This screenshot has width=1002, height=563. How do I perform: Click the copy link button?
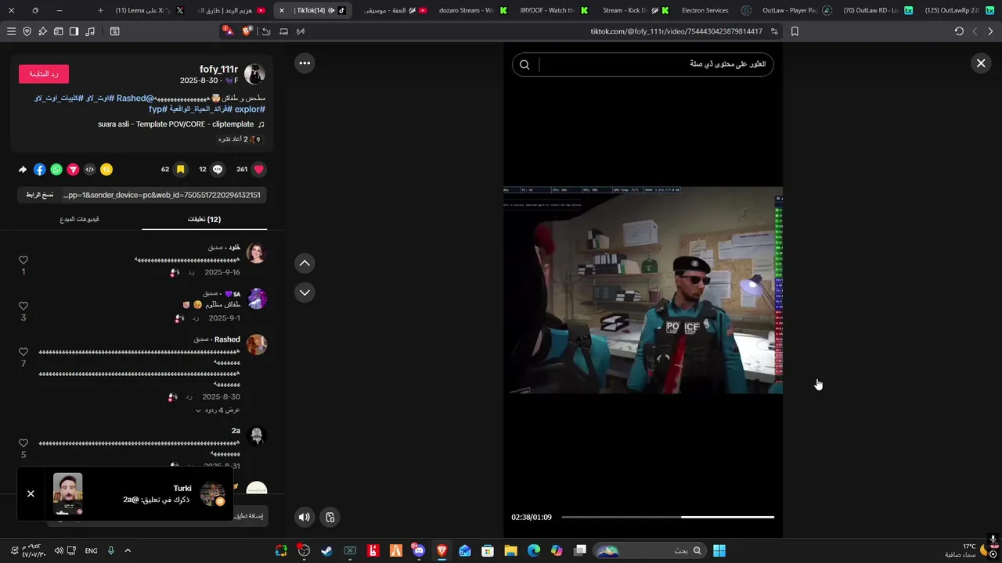[39, 195]
